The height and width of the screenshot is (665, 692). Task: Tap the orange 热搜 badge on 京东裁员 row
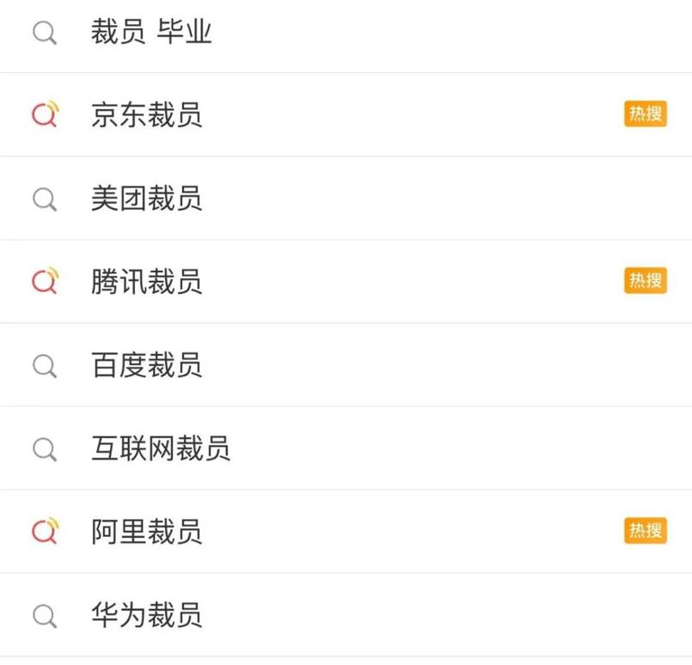tap(644, 114)
